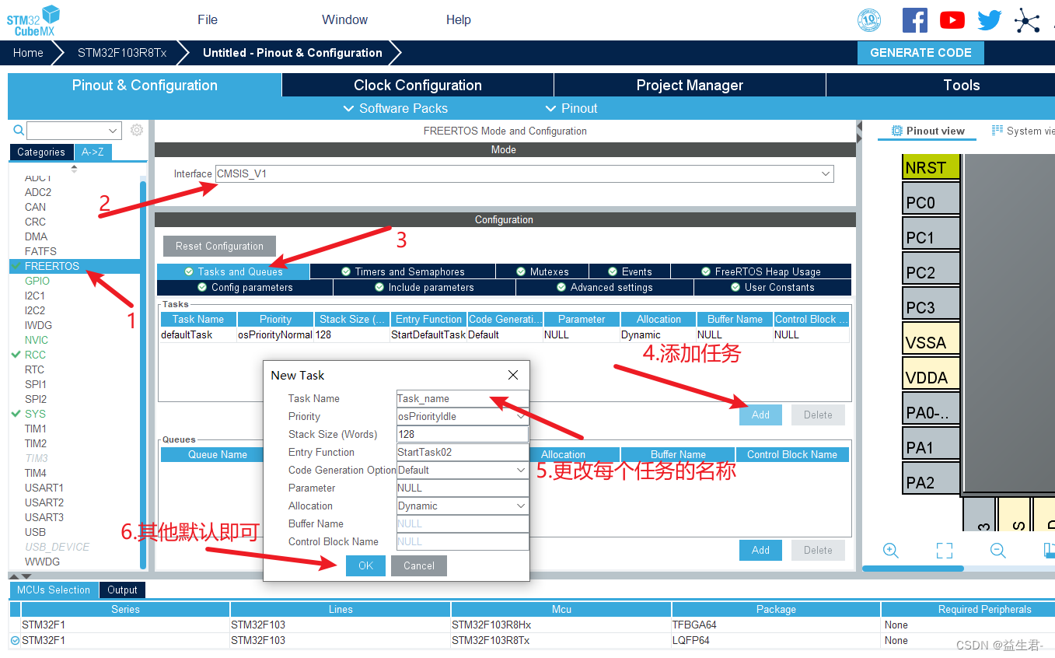Open the Advanced settings tab

coord(605,287)
